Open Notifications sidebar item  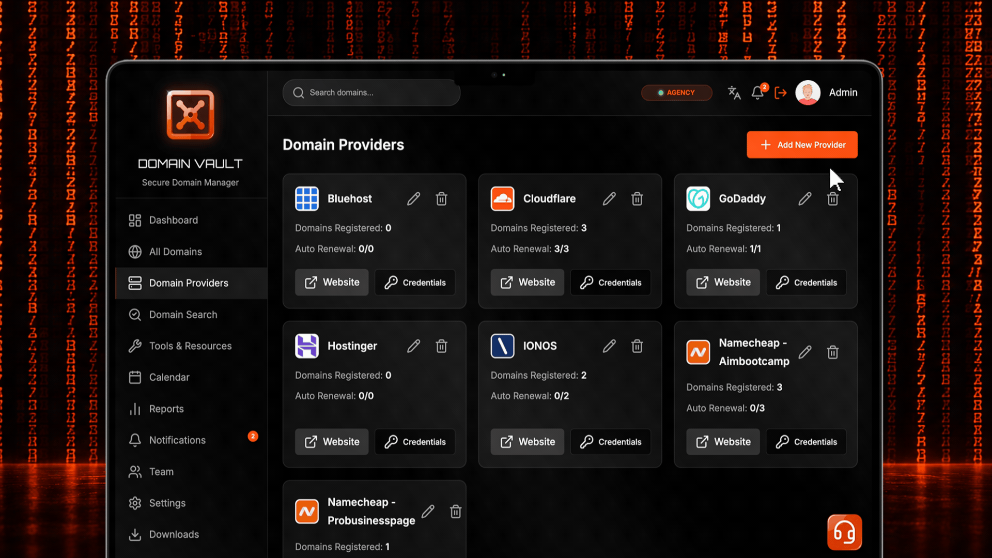(x=192, y=441)
